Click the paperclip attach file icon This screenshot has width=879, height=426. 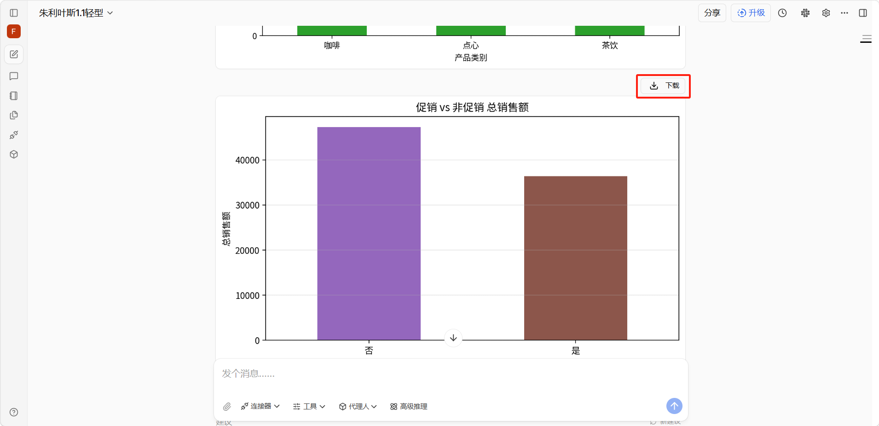point(227,407)
